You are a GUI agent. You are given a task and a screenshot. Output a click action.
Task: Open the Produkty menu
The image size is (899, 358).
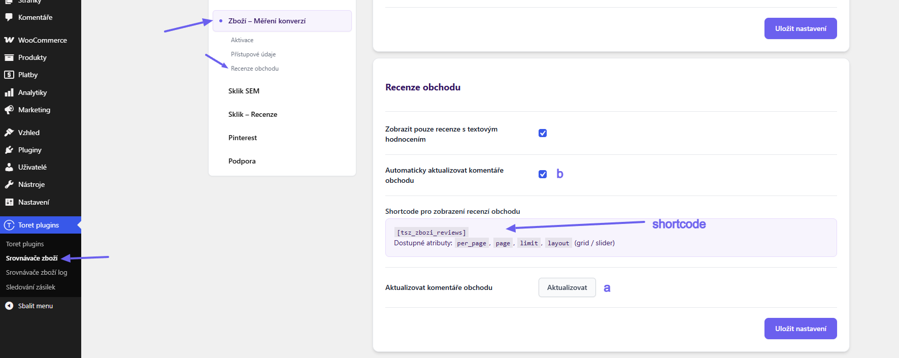[32, 57]
